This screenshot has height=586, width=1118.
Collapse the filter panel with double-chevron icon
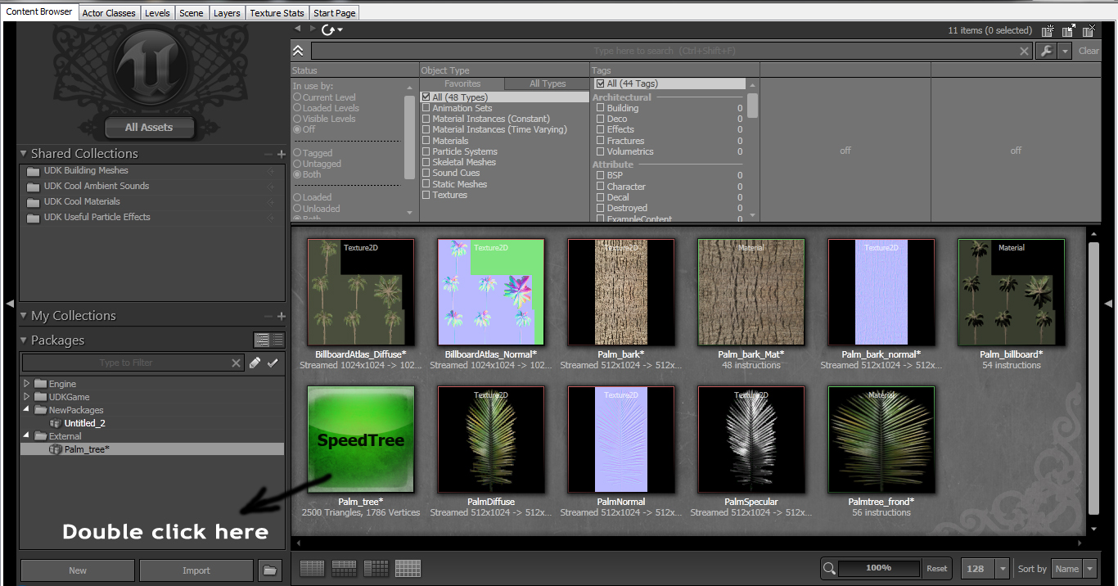coord(299,51)
